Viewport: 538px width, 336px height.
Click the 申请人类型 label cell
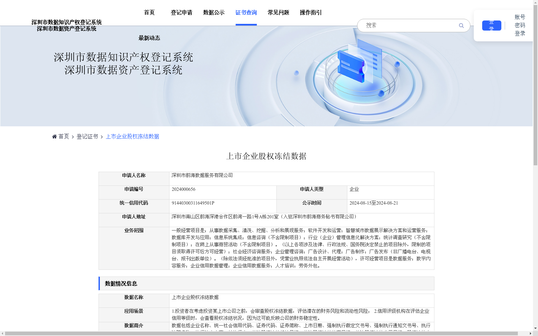(x=312, y=193)
